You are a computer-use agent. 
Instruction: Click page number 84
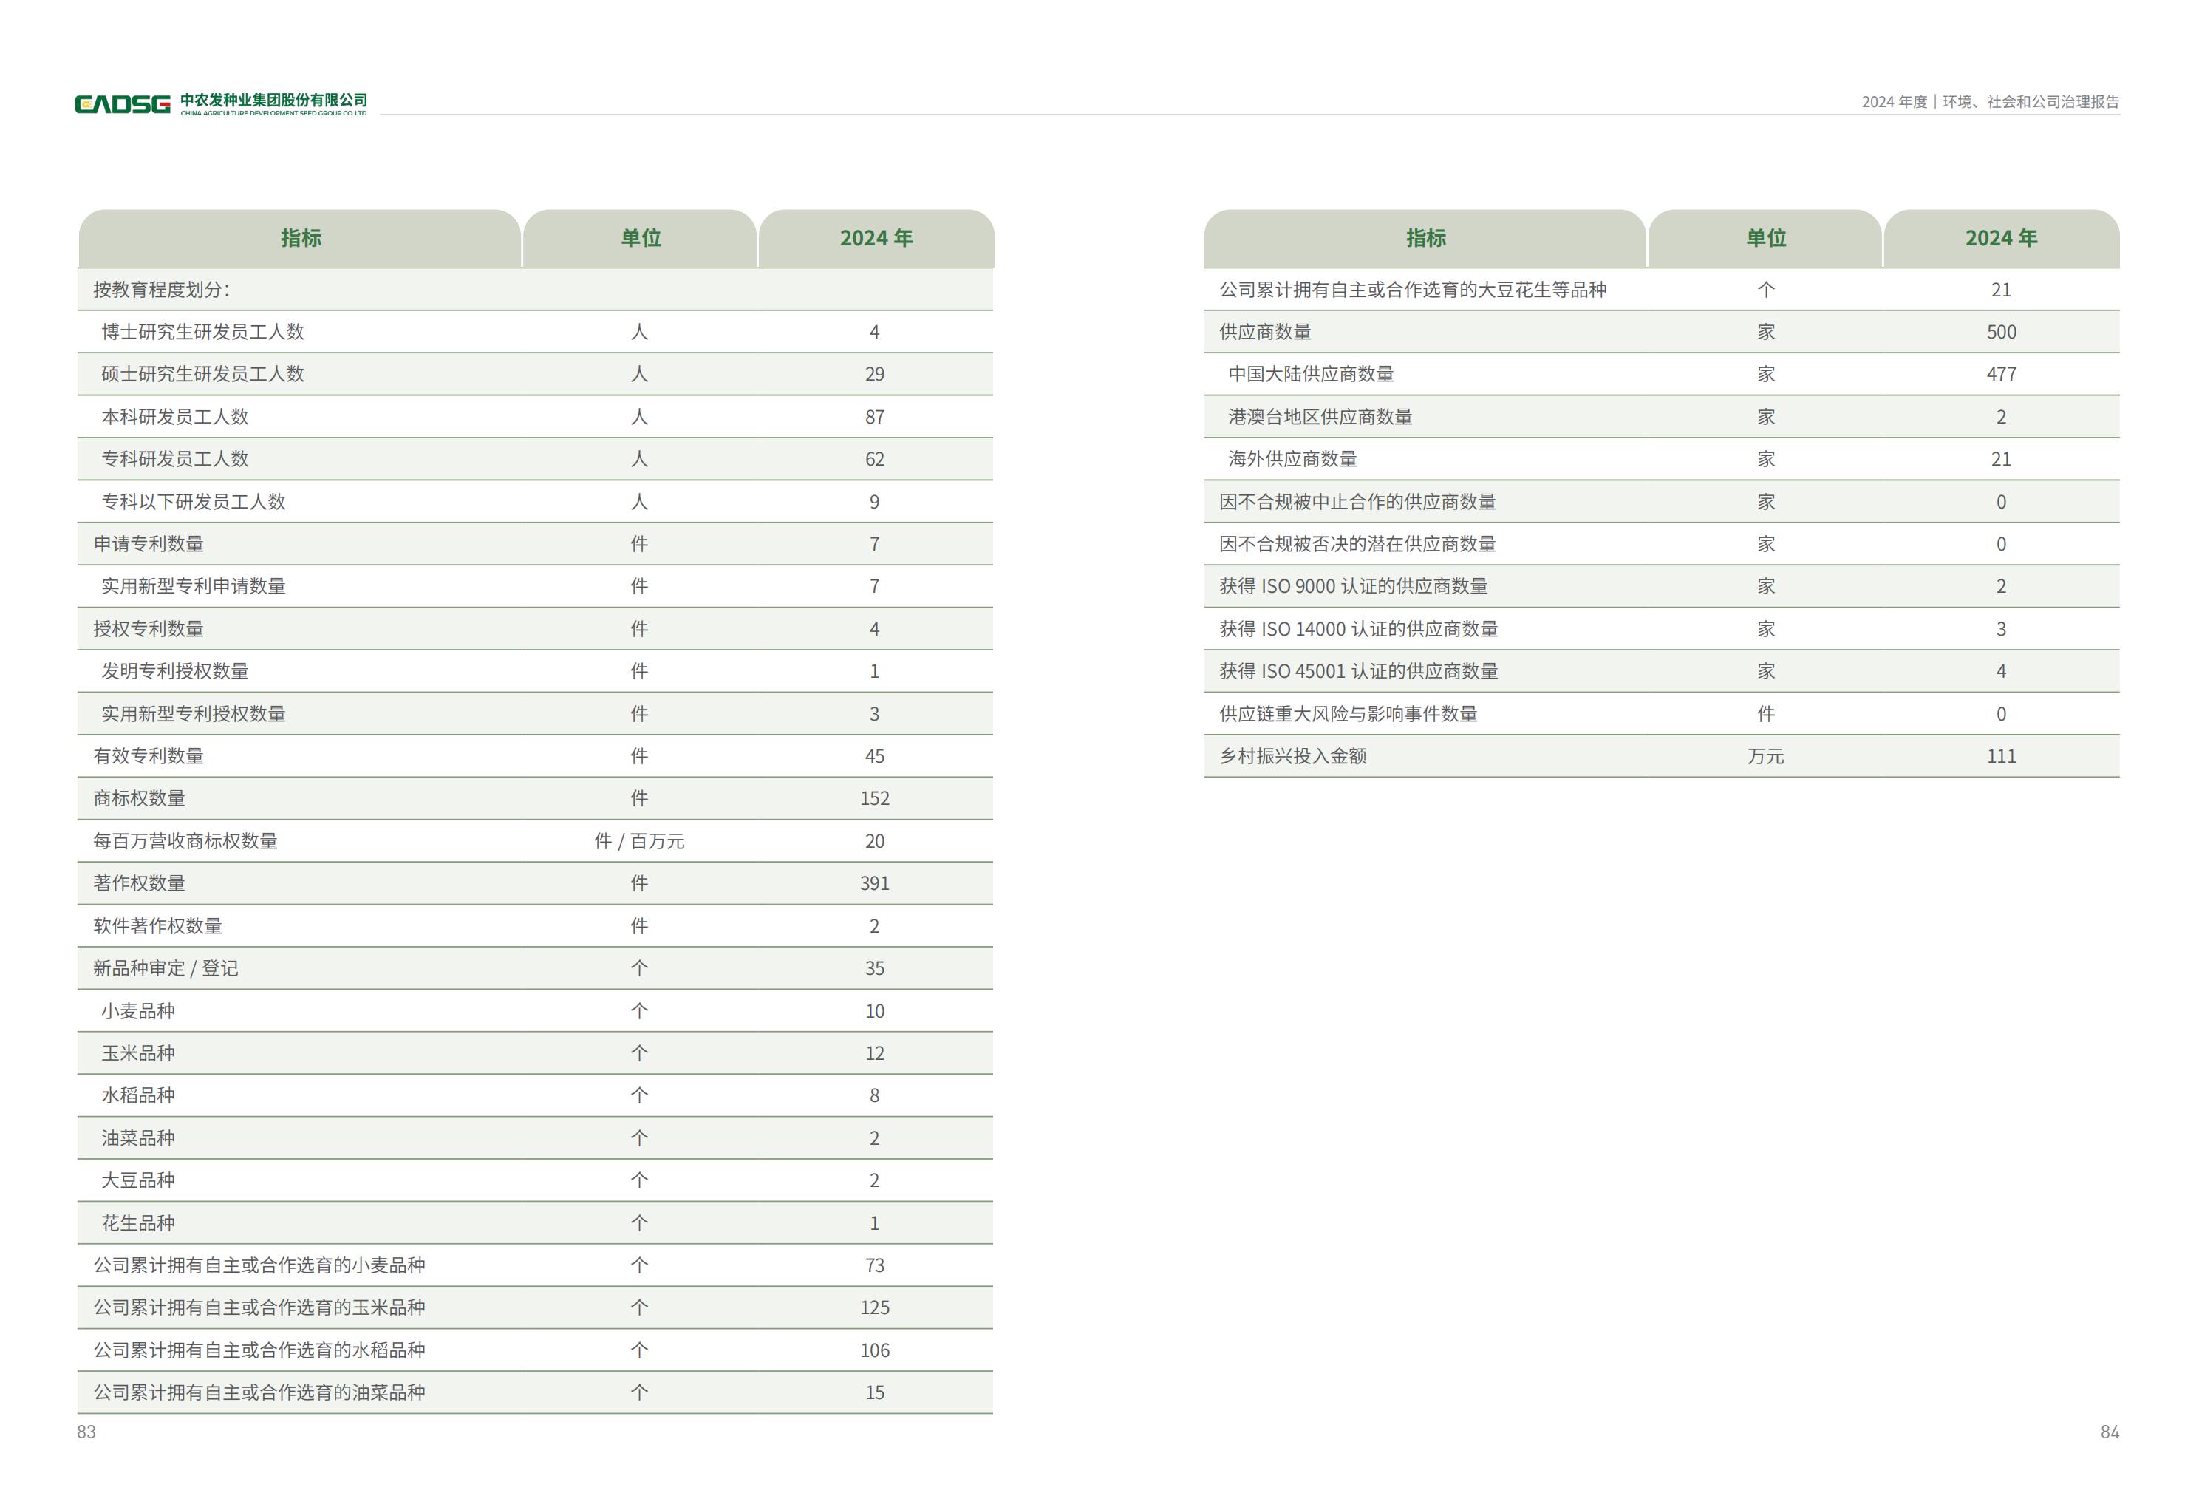coord(2110,1432)
